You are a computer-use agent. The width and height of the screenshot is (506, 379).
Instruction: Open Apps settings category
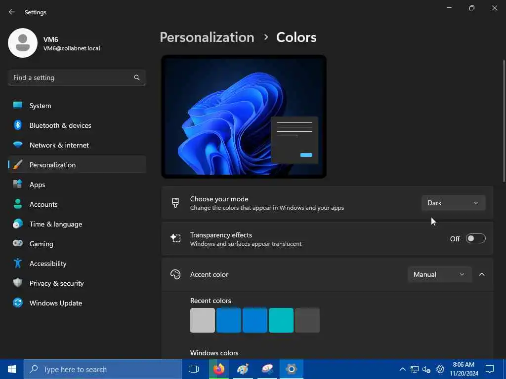[77, 185]
